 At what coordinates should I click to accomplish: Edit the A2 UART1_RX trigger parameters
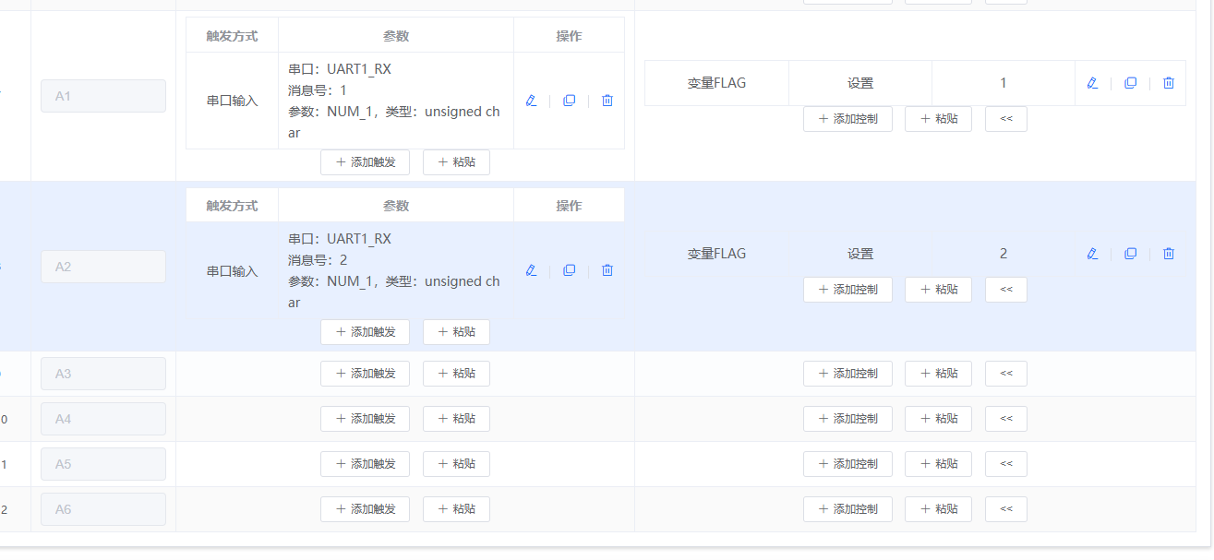pyautogui.click(x=531, y=270)
